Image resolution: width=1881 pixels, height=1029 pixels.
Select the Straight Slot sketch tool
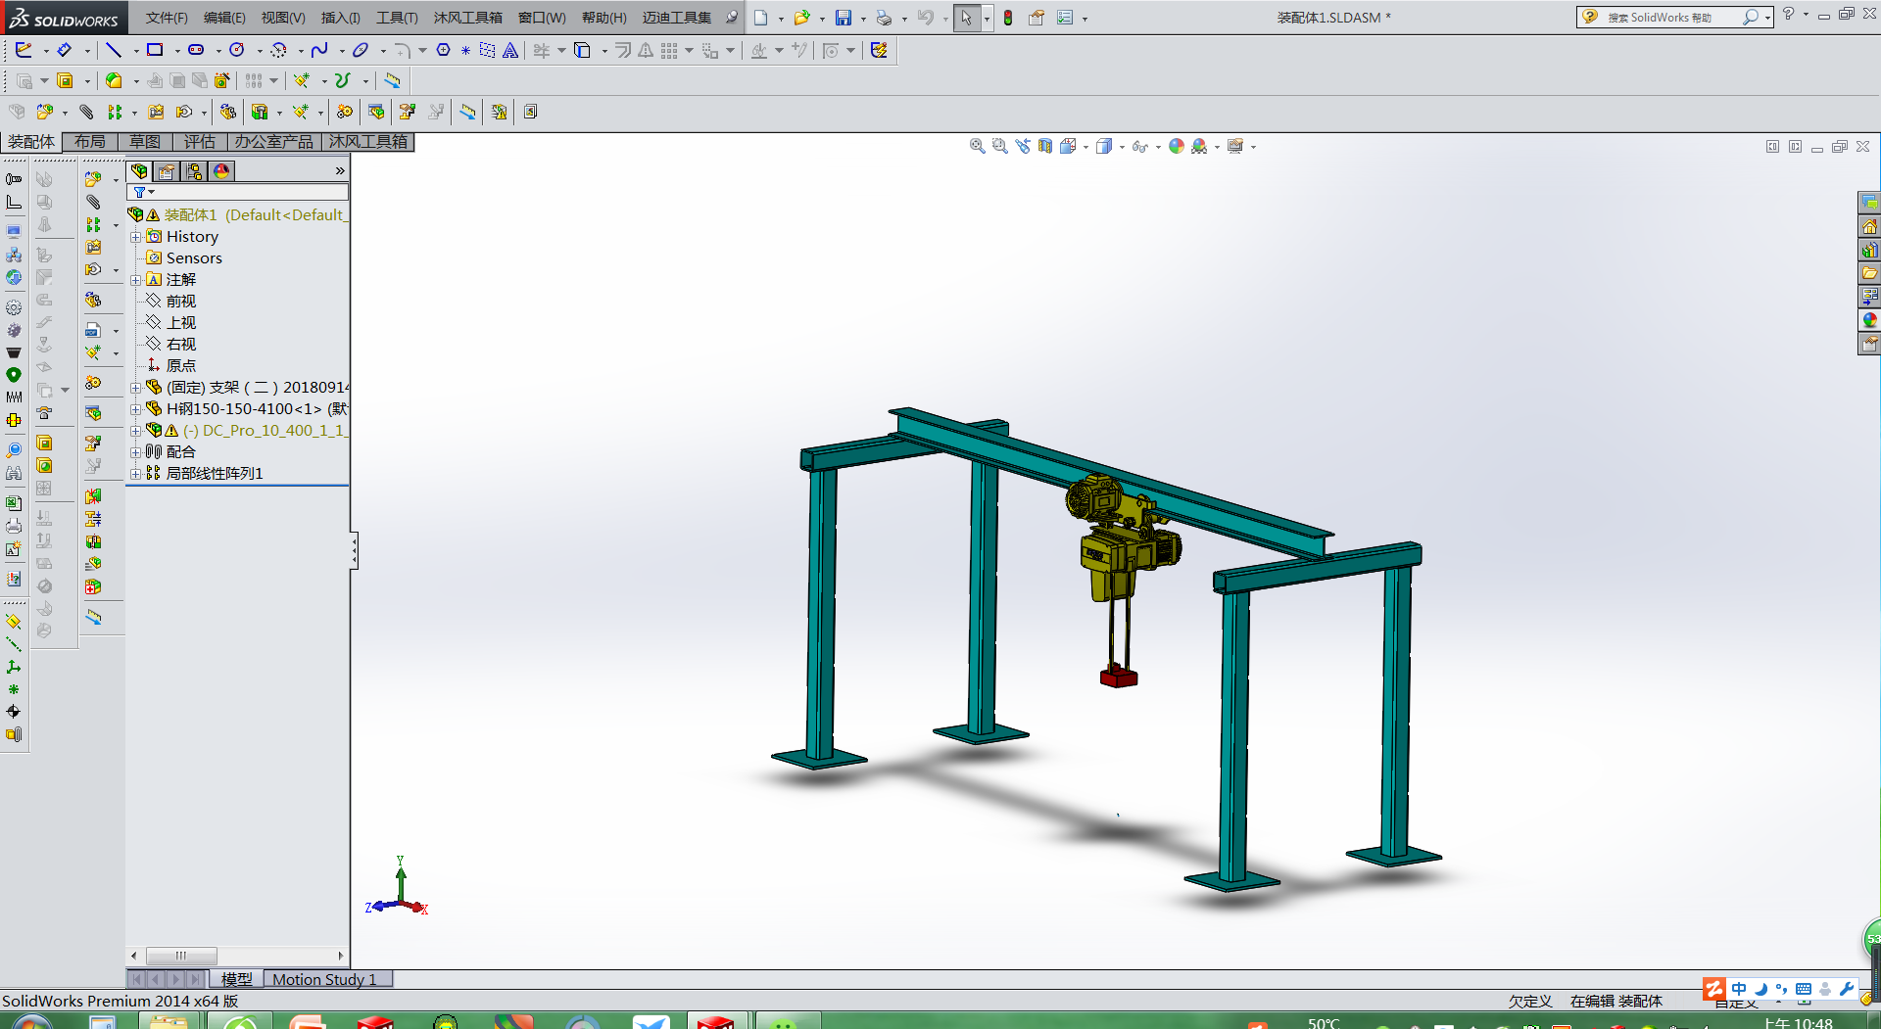click(196, 50)
